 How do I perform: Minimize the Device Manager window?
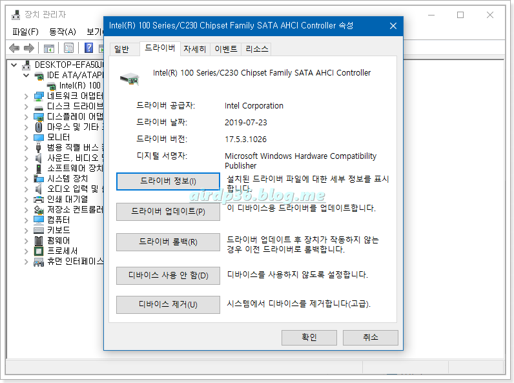[431, 15]
